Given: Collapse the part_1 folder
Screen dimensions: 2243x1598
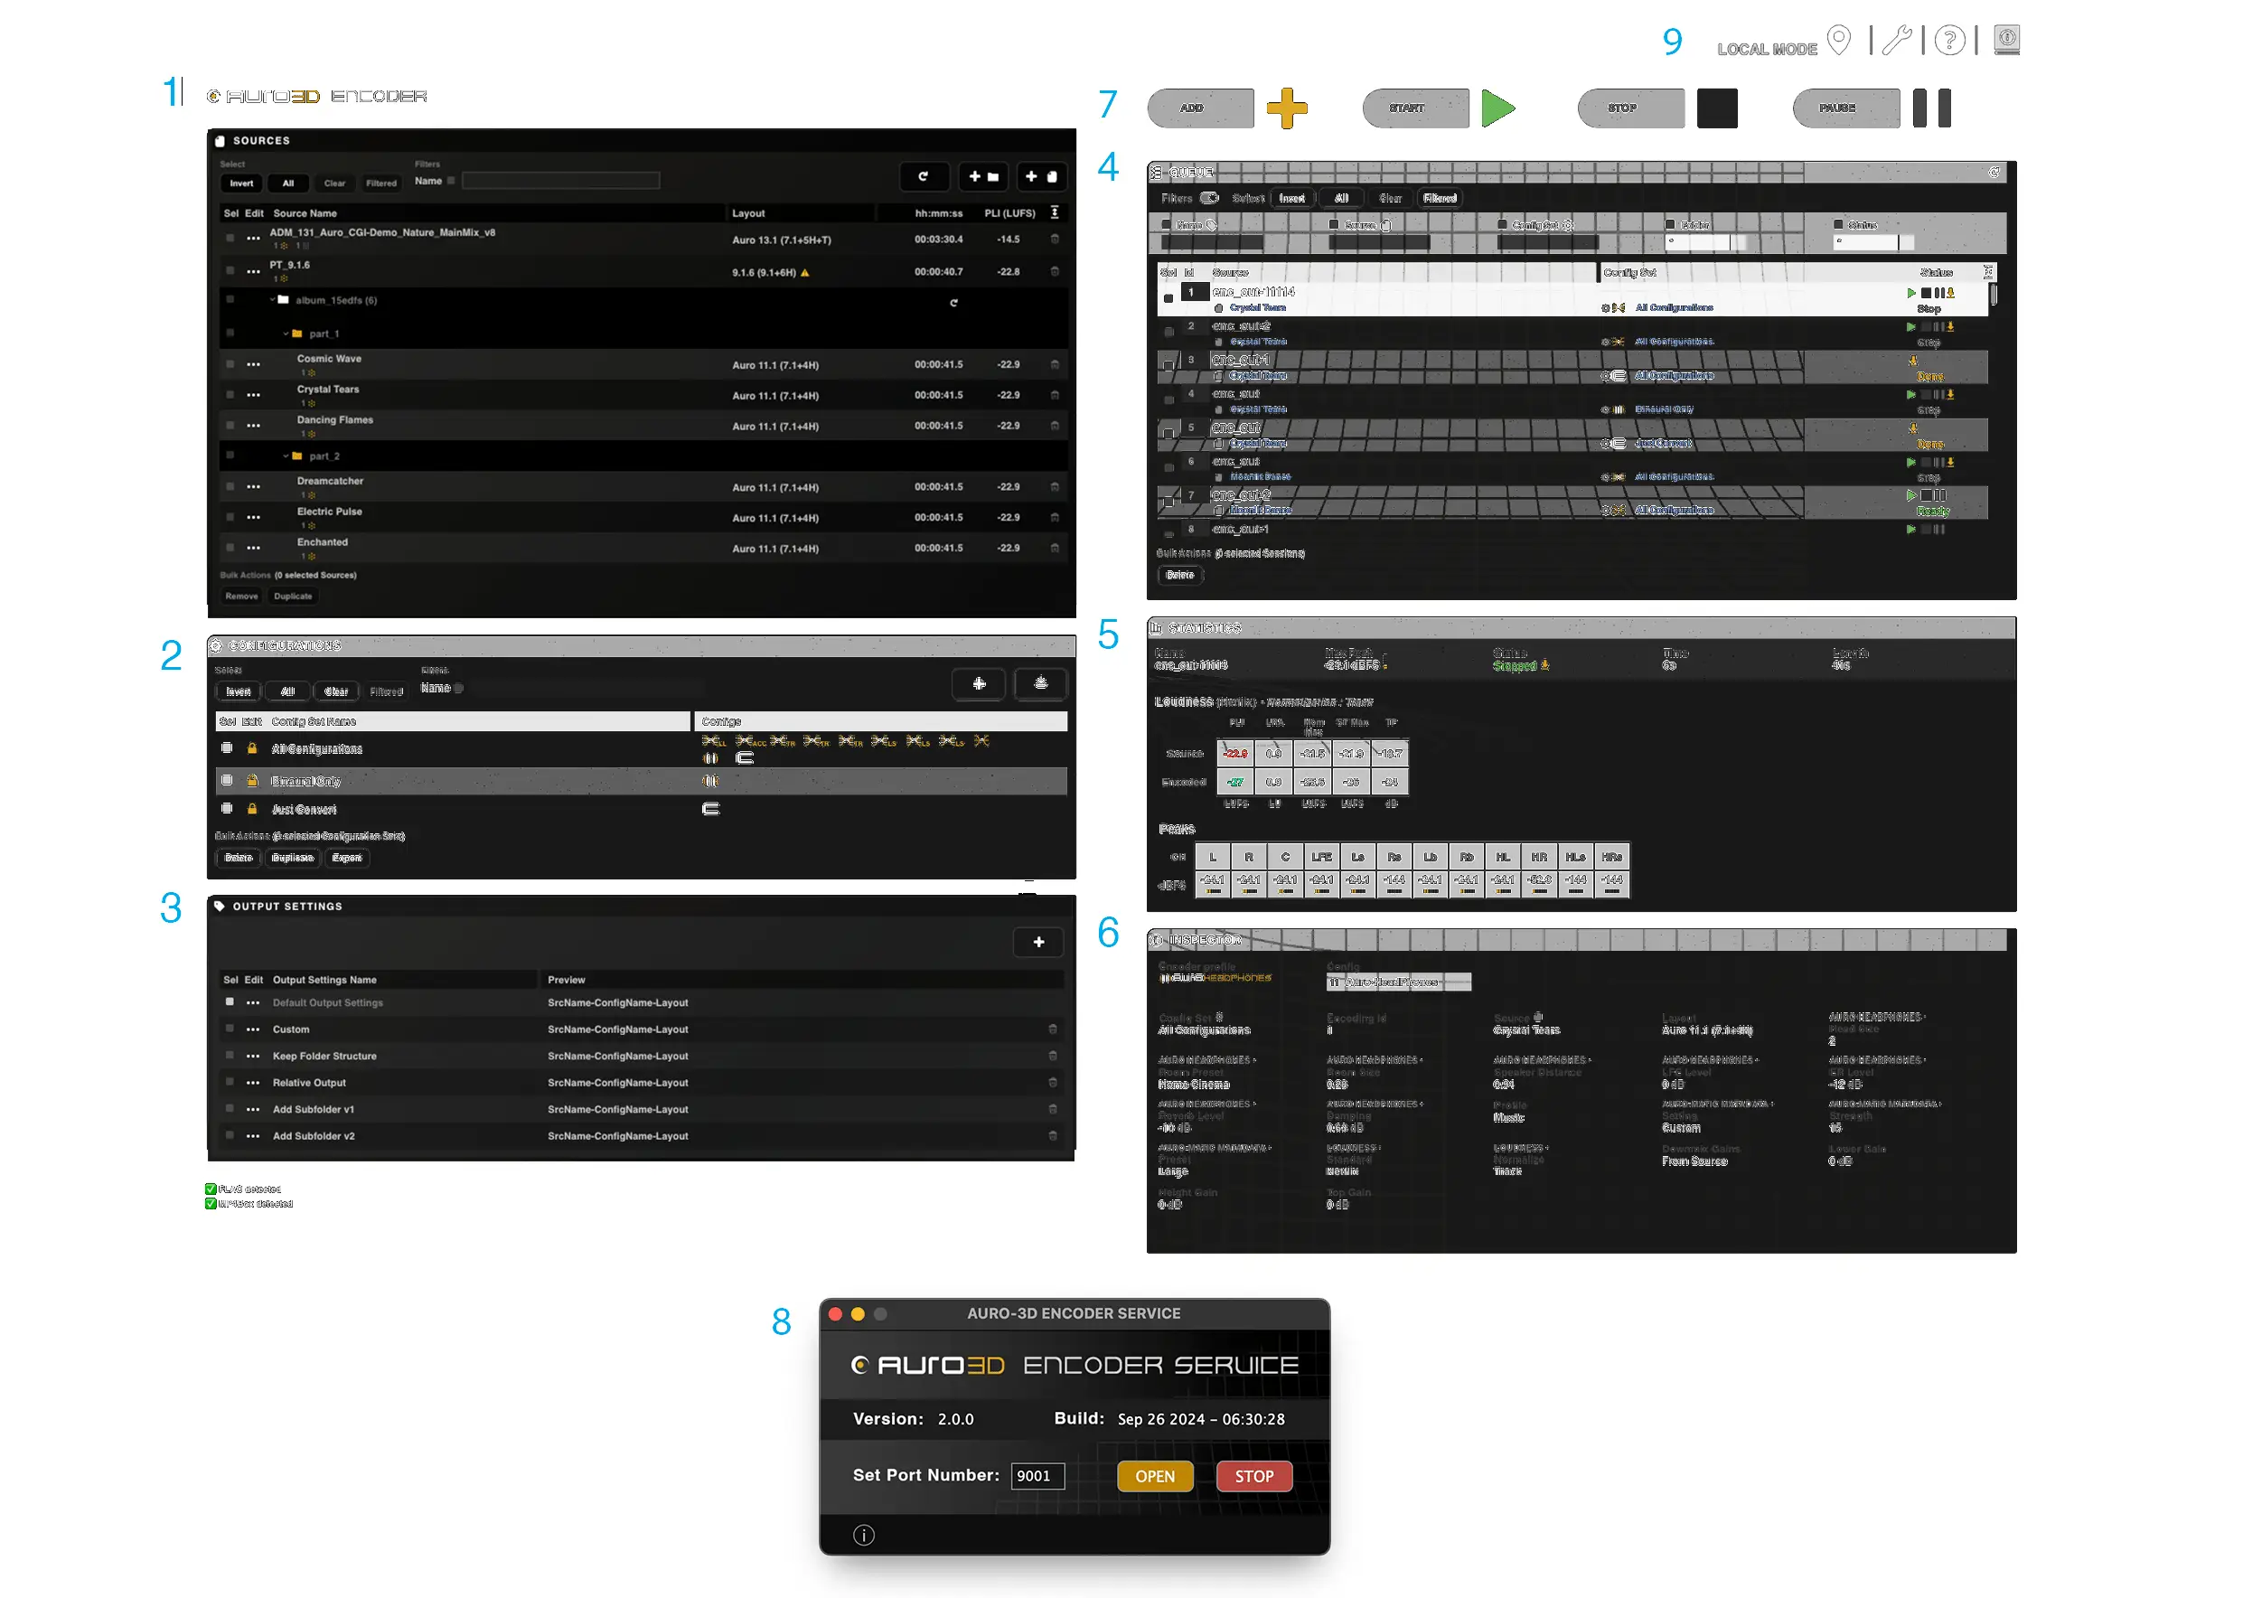Looking at the screenshot, I should pos(286,334).
